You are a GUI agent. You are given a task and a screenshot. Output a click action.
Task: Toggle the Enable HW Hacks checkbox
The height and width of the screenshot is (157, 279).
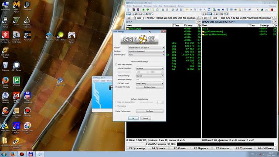click(116, 87)
